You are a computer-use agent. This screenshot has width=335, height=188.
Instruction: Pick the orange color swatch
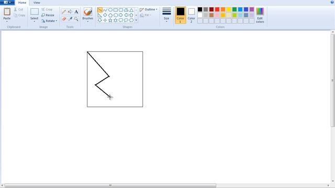click(223, 9)
